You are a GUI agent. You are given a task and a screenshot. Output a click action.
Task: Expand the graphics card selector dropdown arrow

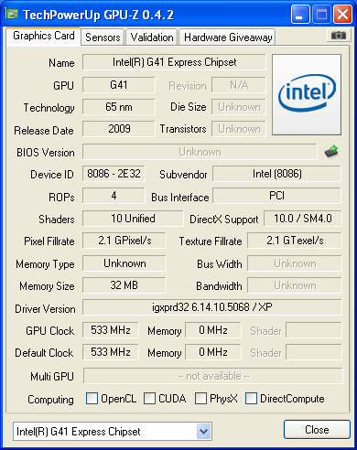click(x=203, y=431)
